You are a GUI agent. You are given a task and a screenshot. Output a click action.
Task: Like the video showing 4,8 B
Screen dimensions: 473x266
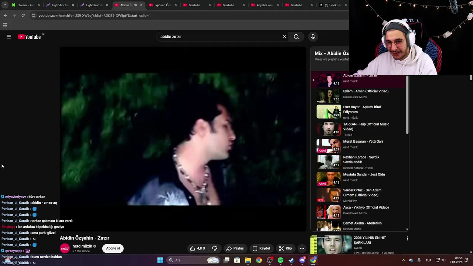coord(197,248)
